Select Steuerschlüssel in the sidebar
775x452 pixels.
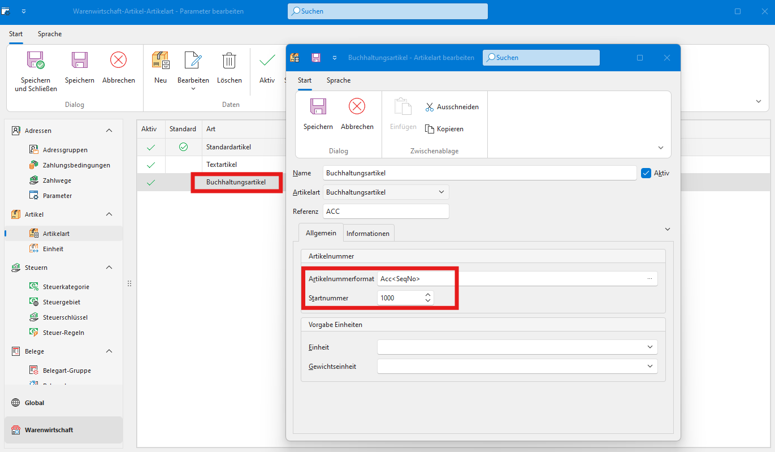pyautogui.click(x=65, y=317)
